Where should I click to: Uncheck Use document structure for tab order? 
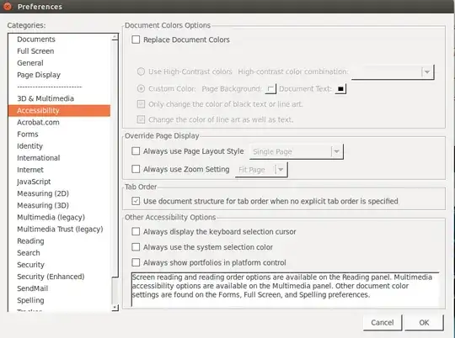(x=136, y=201)
